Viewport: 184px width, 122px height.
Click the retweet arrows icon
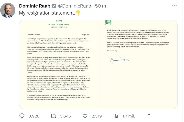pyautogui.click(x=53, y=116)
